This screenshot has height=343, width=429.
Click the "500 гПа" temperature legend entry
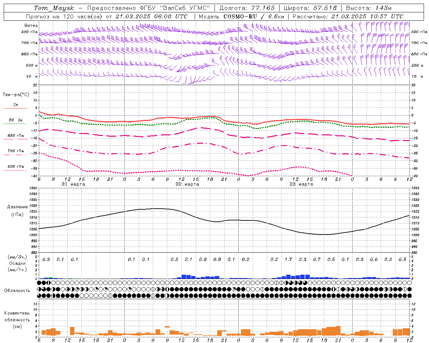(x=16, y=166)
